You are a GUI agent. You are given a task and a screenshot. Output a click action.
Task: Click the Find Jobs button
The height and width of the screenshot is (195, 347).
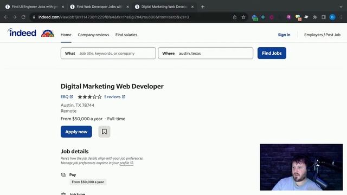click(x=272, y=53)
